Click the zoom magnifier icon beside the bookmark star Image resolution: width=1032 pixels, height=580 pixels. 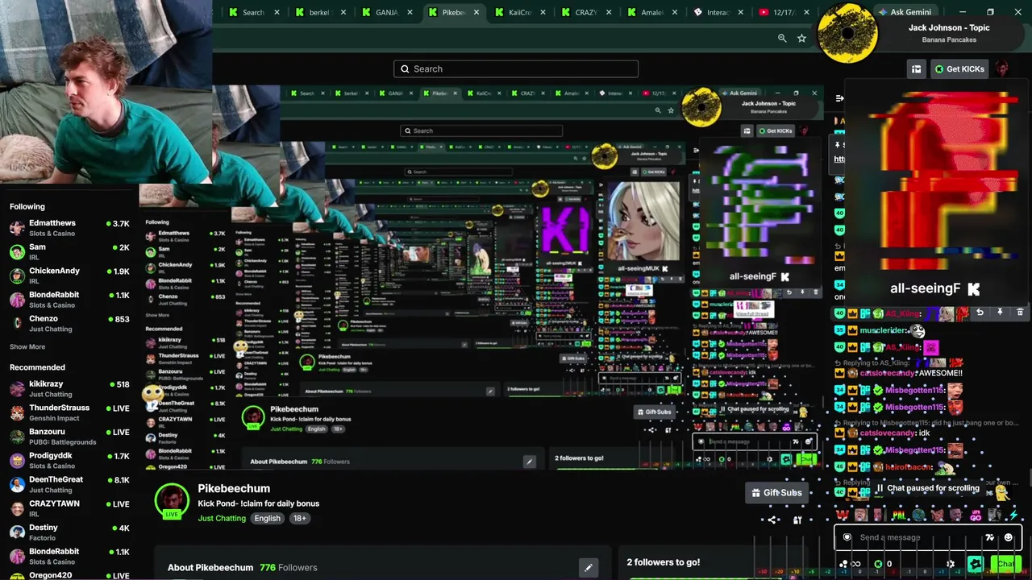pos(782,38)
